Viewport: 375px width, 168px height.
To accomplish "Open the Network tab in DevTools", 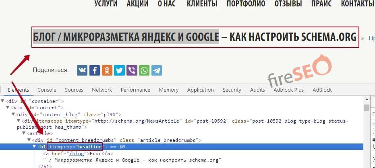I will point(102,90).
